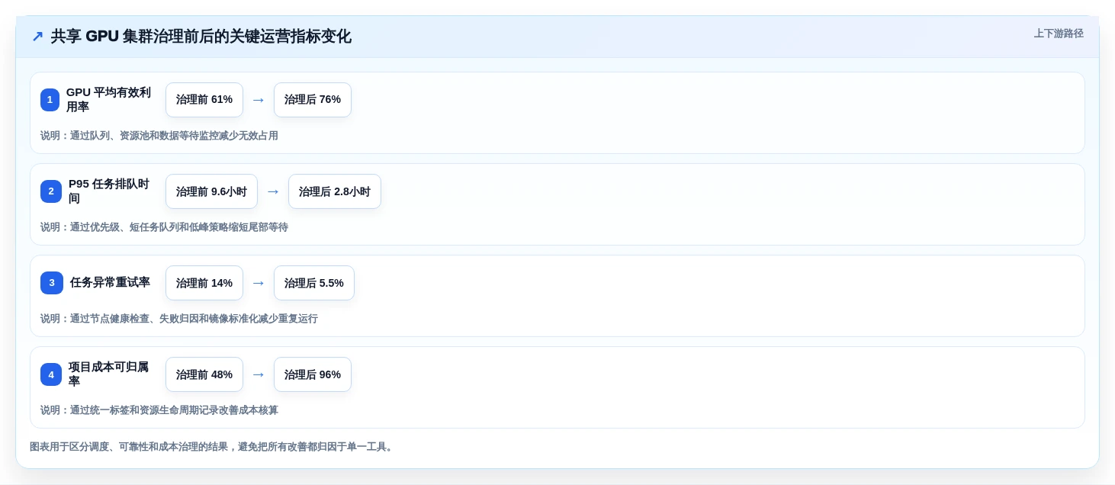Click the 治理后 96% chip
Image resolution: width=1115 pixels, height=485 pixels.
[313, 374]
